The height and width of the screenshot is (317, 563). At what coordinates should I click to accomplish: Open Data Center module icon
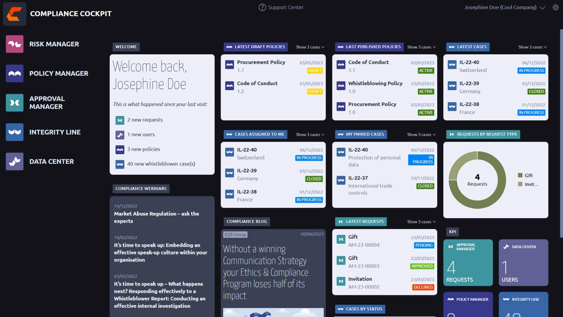(x=14, y=161)
